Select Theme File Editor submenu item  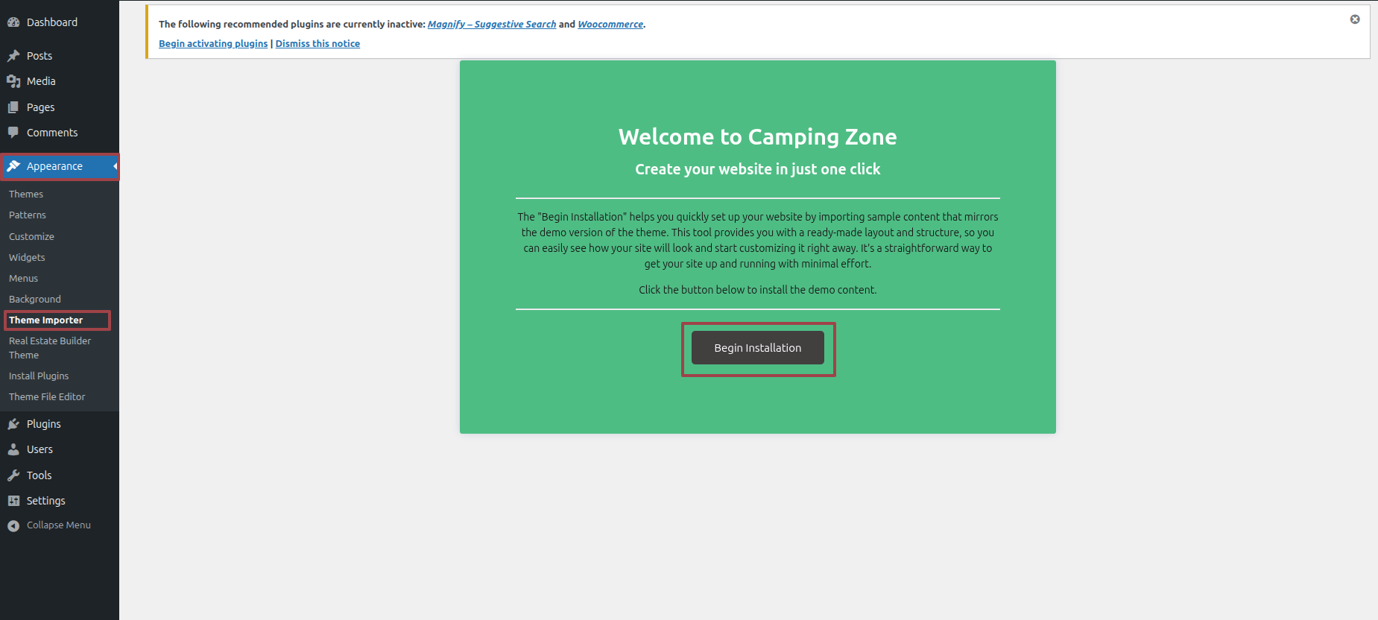47,397
